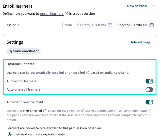Click the Dynamic updates section heading

click(20, 64)
